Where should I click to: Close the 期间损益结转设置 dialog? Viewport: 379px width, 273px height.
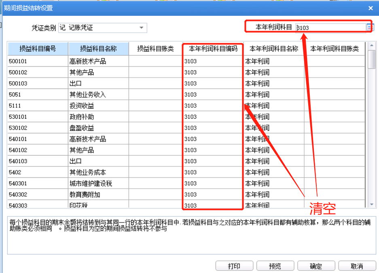(x=370, y=8)
